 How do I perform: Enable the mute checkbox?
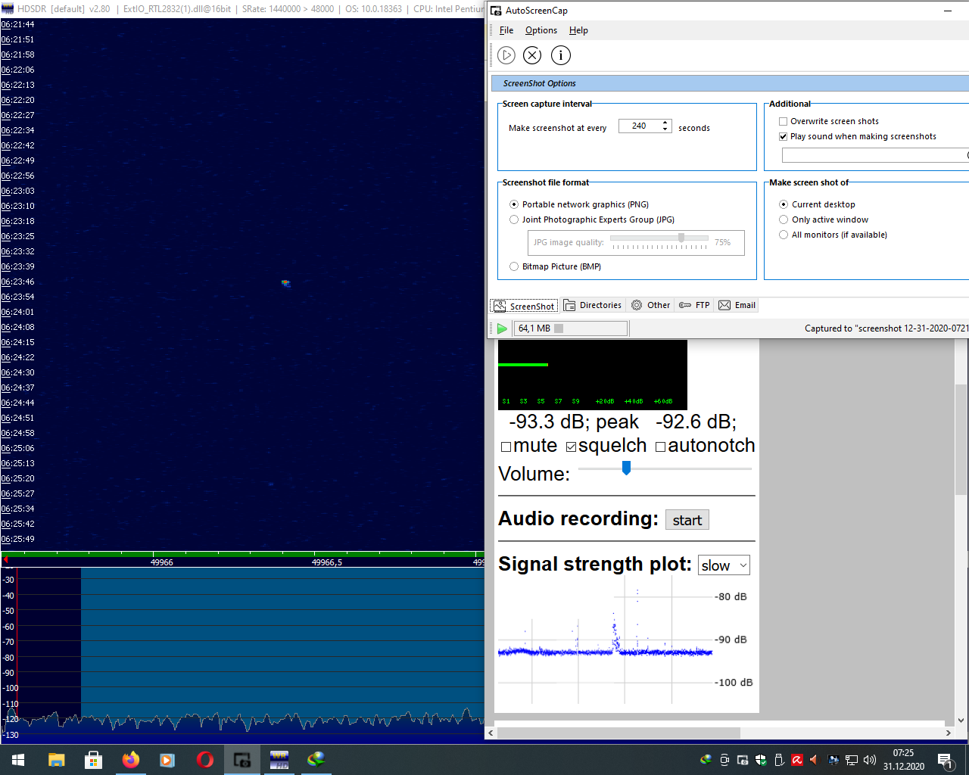pos(506,447)
